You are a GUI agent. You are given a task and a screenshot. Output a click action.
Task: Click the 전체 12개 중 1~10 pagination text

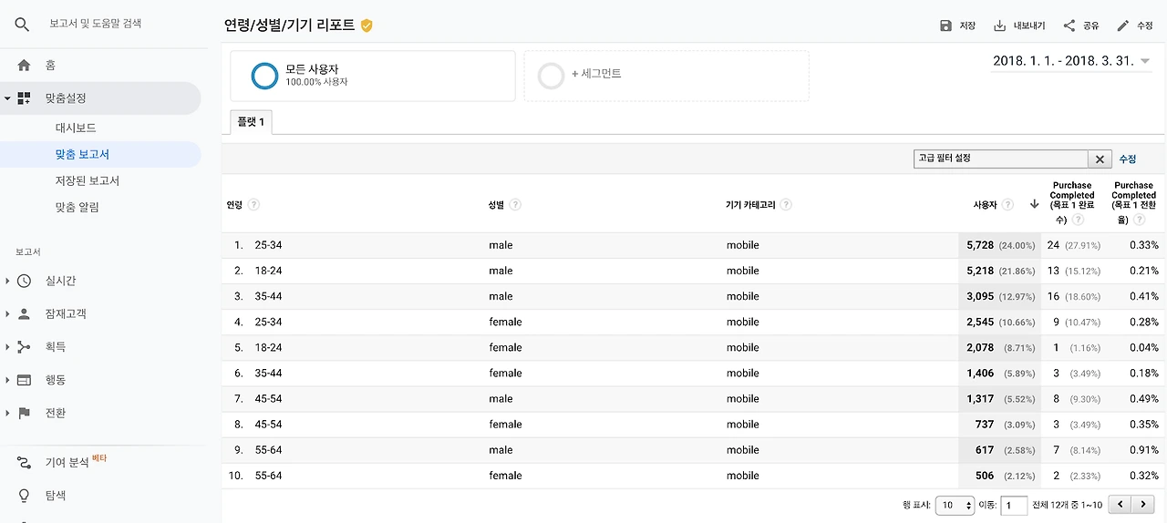pos(1067,505)
